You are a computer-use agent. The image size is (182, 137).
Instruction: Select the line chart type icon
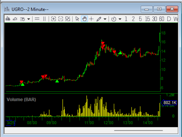(15, 19)
